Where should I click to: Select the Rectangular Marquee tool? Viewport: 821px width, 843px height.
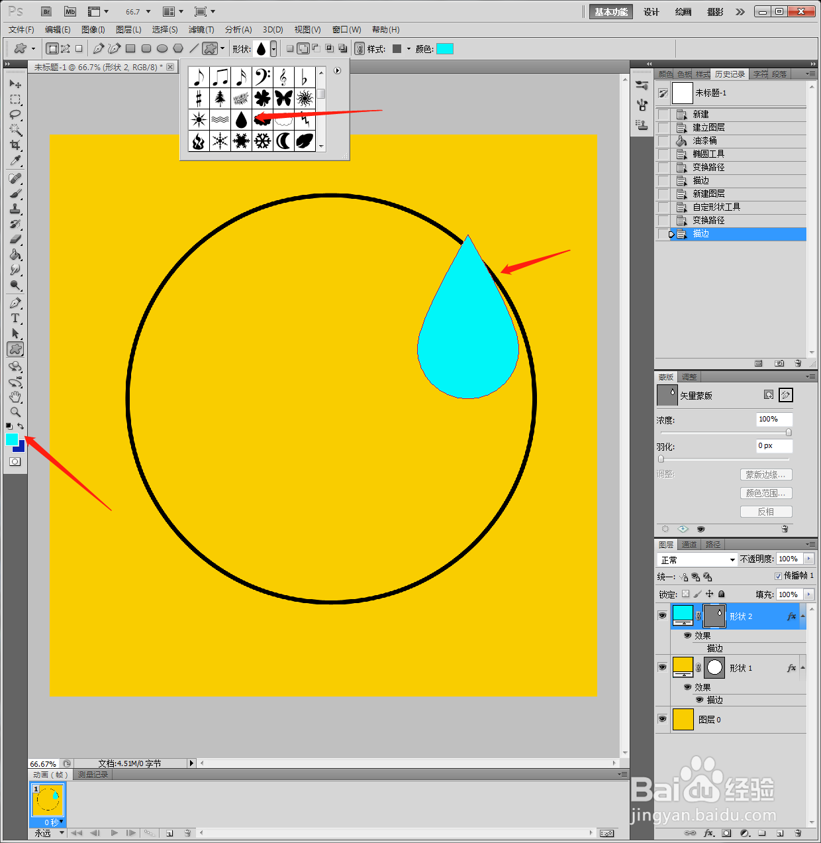coord(15,99)
